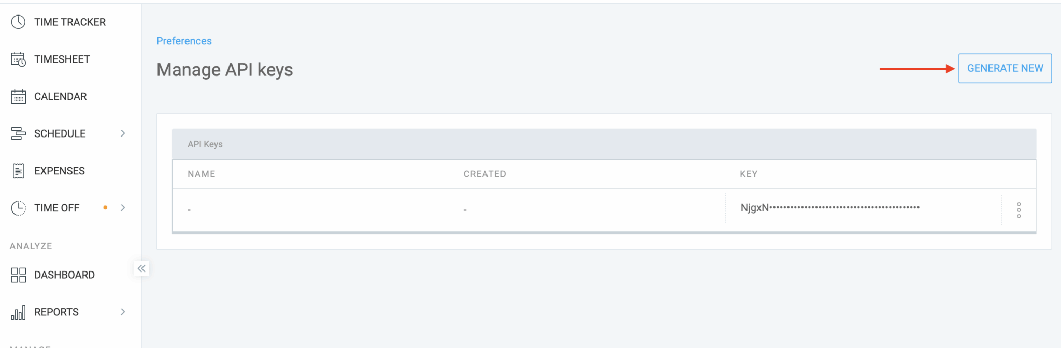
Task: Click the orange notification dot on Time Off
Action: click(106, 208)
